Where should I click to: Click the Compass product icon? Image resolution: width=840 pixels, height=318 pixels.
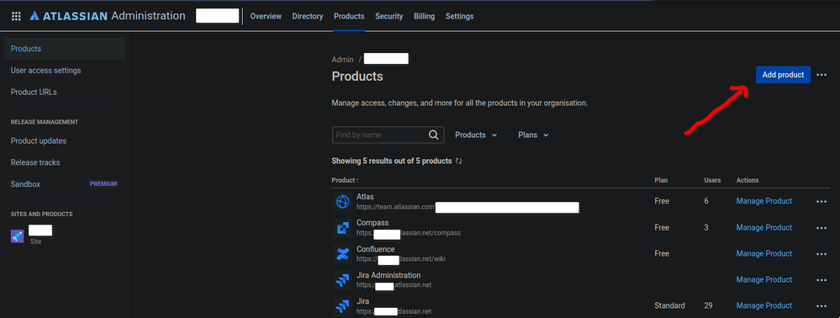(342, 228)
